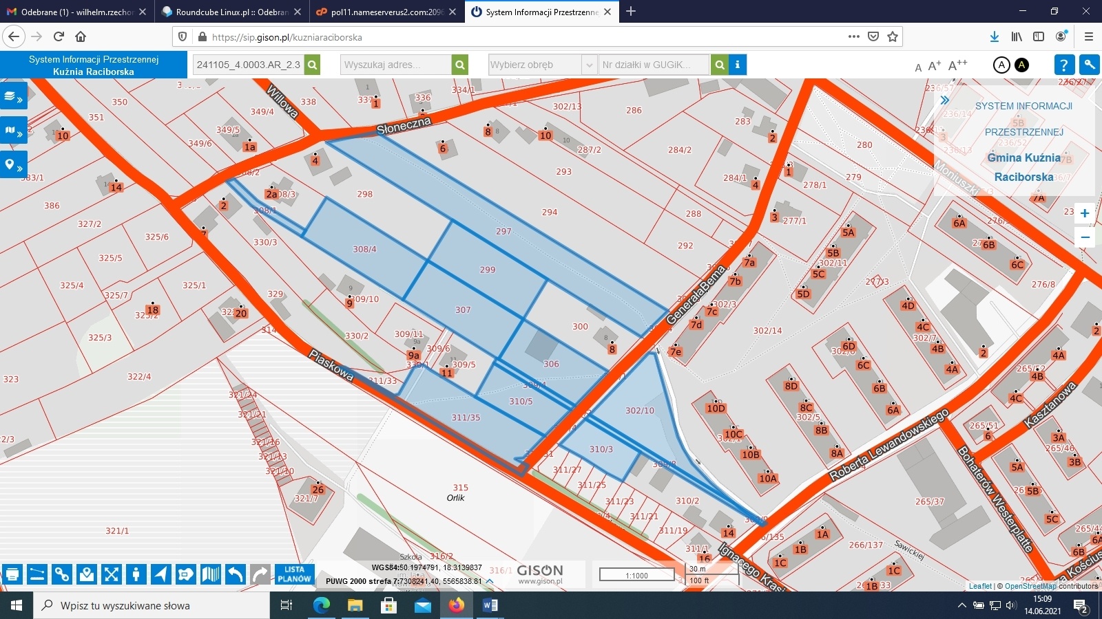Switch to normal contrast white A circle
The width and height of the screenshot is (1102, 619).
[1000, 65]
